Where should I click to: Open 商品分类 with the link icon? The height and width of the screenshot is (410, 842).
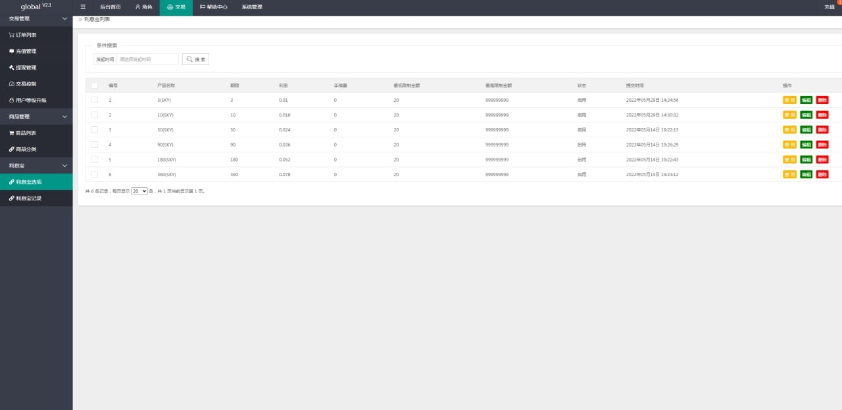[26, 149]
